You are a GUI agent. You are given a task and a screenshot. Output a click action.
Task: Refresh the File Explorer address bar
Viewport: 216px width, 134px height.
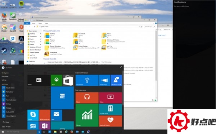142,27
